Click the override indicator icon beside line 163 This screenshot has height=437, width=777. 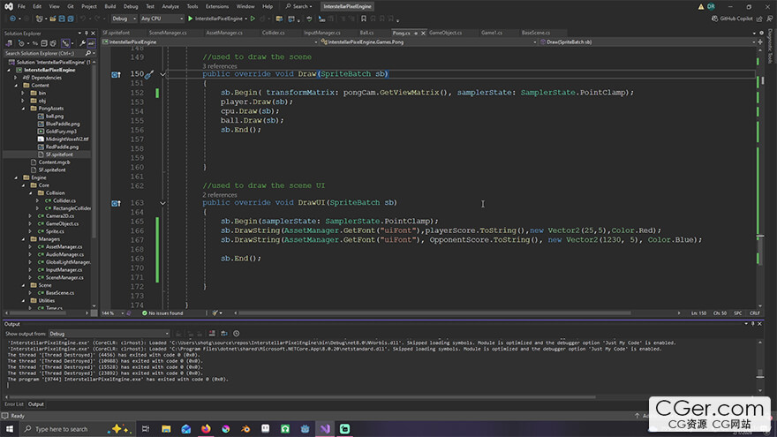pos(116,202)
